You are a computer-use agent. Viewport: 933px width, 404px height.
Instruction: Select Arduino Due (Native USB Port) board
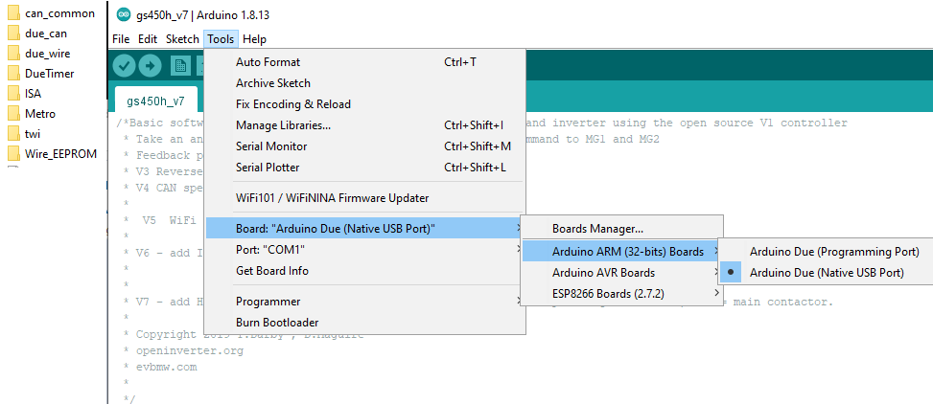point(826,273)
